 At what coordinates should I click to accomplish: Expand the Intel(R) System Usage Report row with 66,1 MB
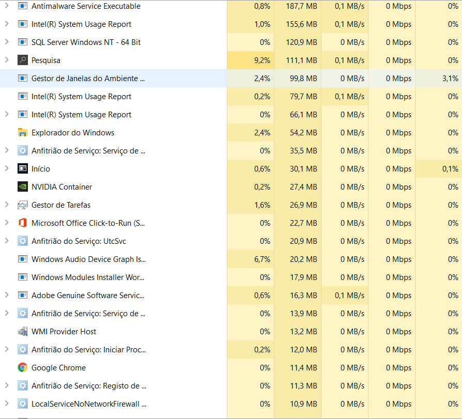(7, 114)
